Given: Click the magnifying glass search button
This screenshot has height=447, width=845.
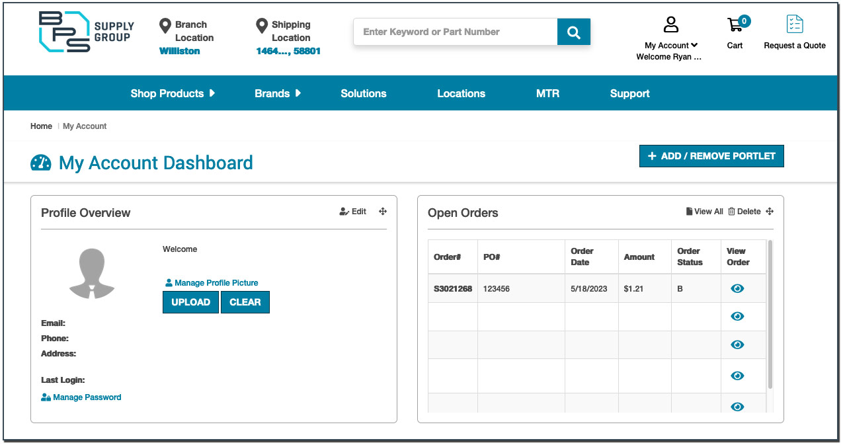Looking at the screenshot, I should [x=573, y=32].
